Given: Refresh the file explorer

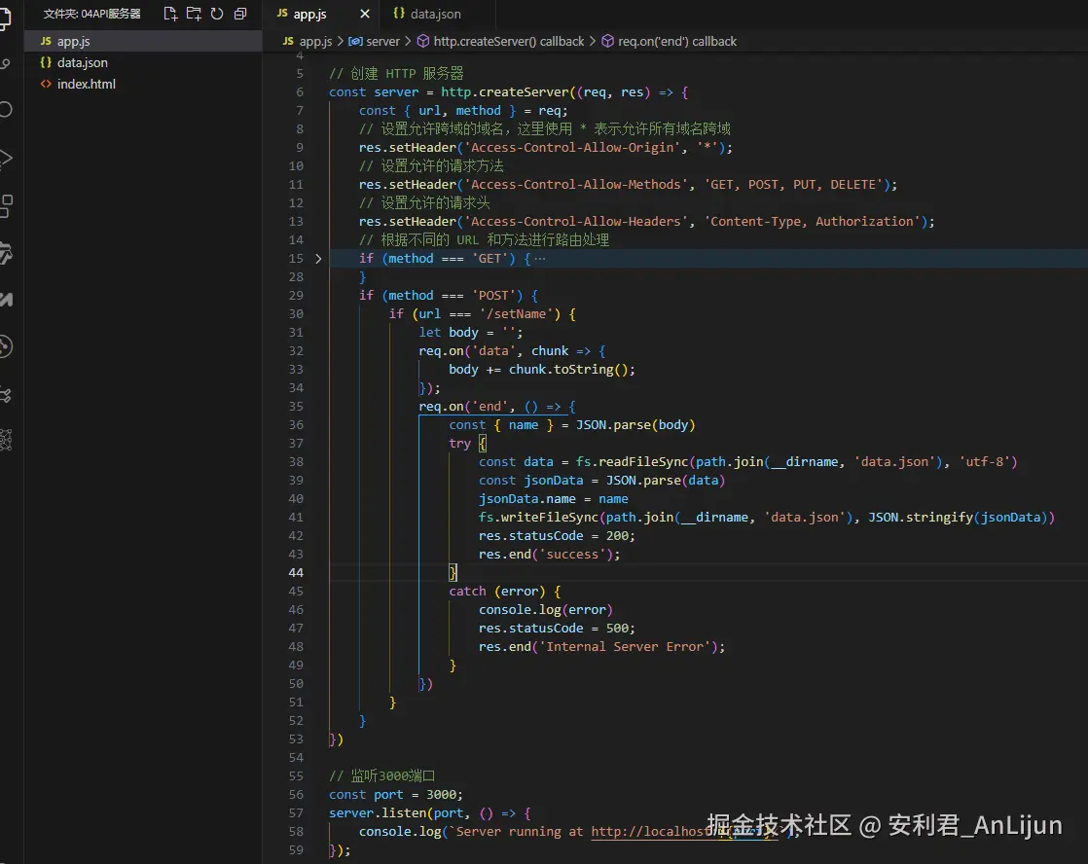Looking at the screenshot, I should click(x=217, y=14).
